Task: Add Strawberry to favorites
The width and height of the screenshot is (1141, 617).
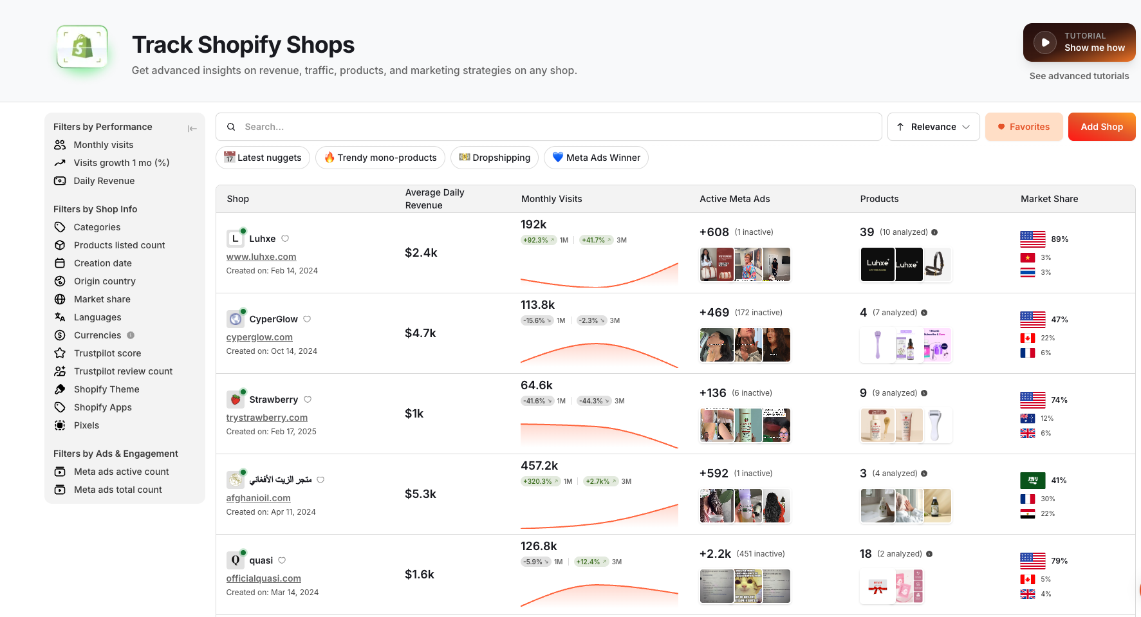Action: 308,400
